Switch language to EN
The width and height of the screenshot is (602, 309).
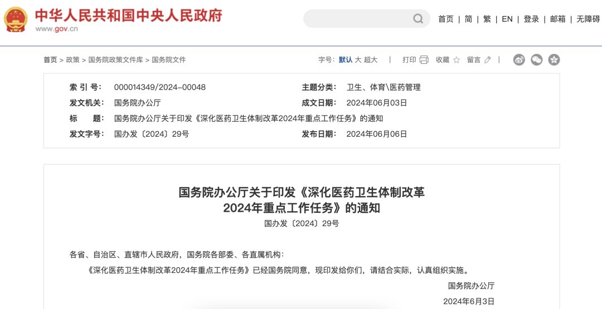(x=507, y=19)
